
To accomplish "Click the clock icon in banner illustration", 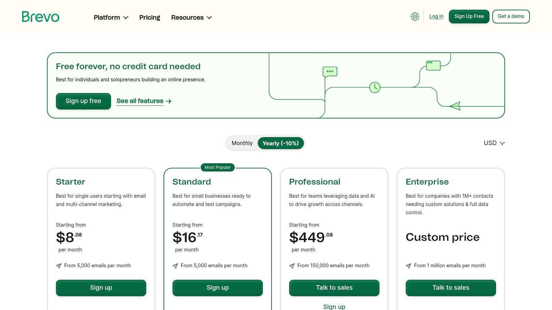I will point(375,87).
